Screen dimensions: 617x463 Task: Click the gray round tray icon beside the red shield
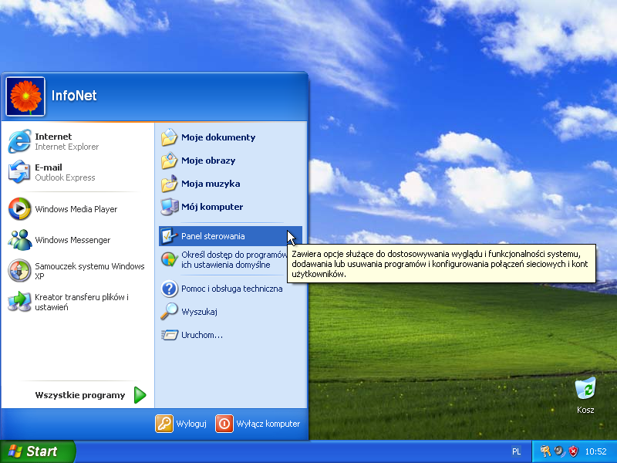pos(559,451)
